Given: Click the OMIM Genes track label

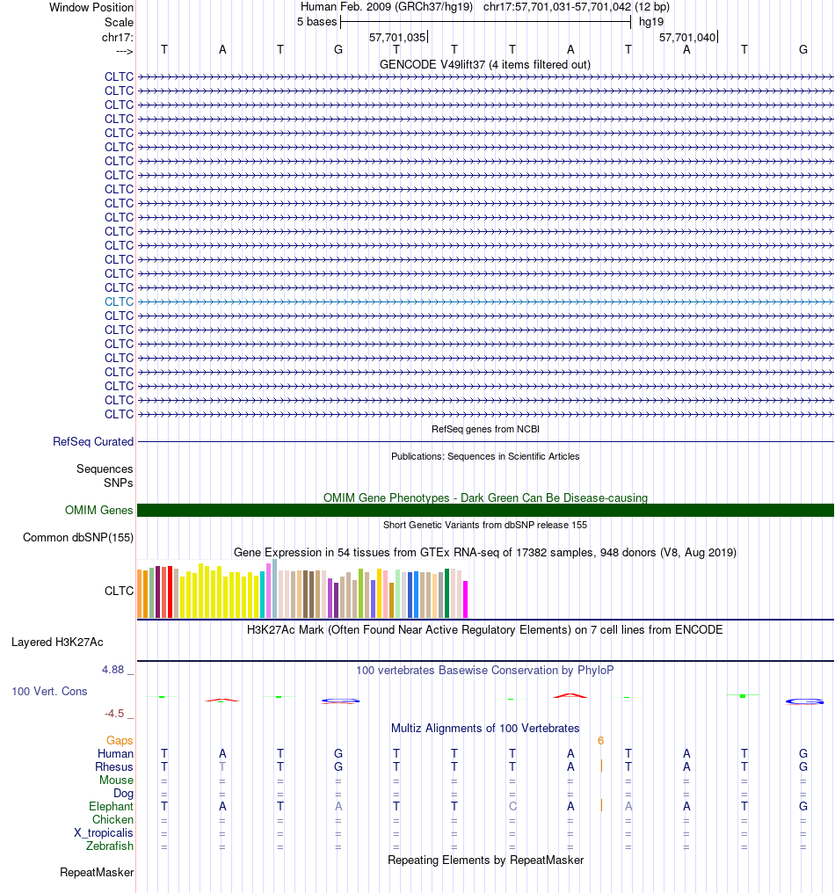Looking at the screenshot, I should [x=98, y=511].
